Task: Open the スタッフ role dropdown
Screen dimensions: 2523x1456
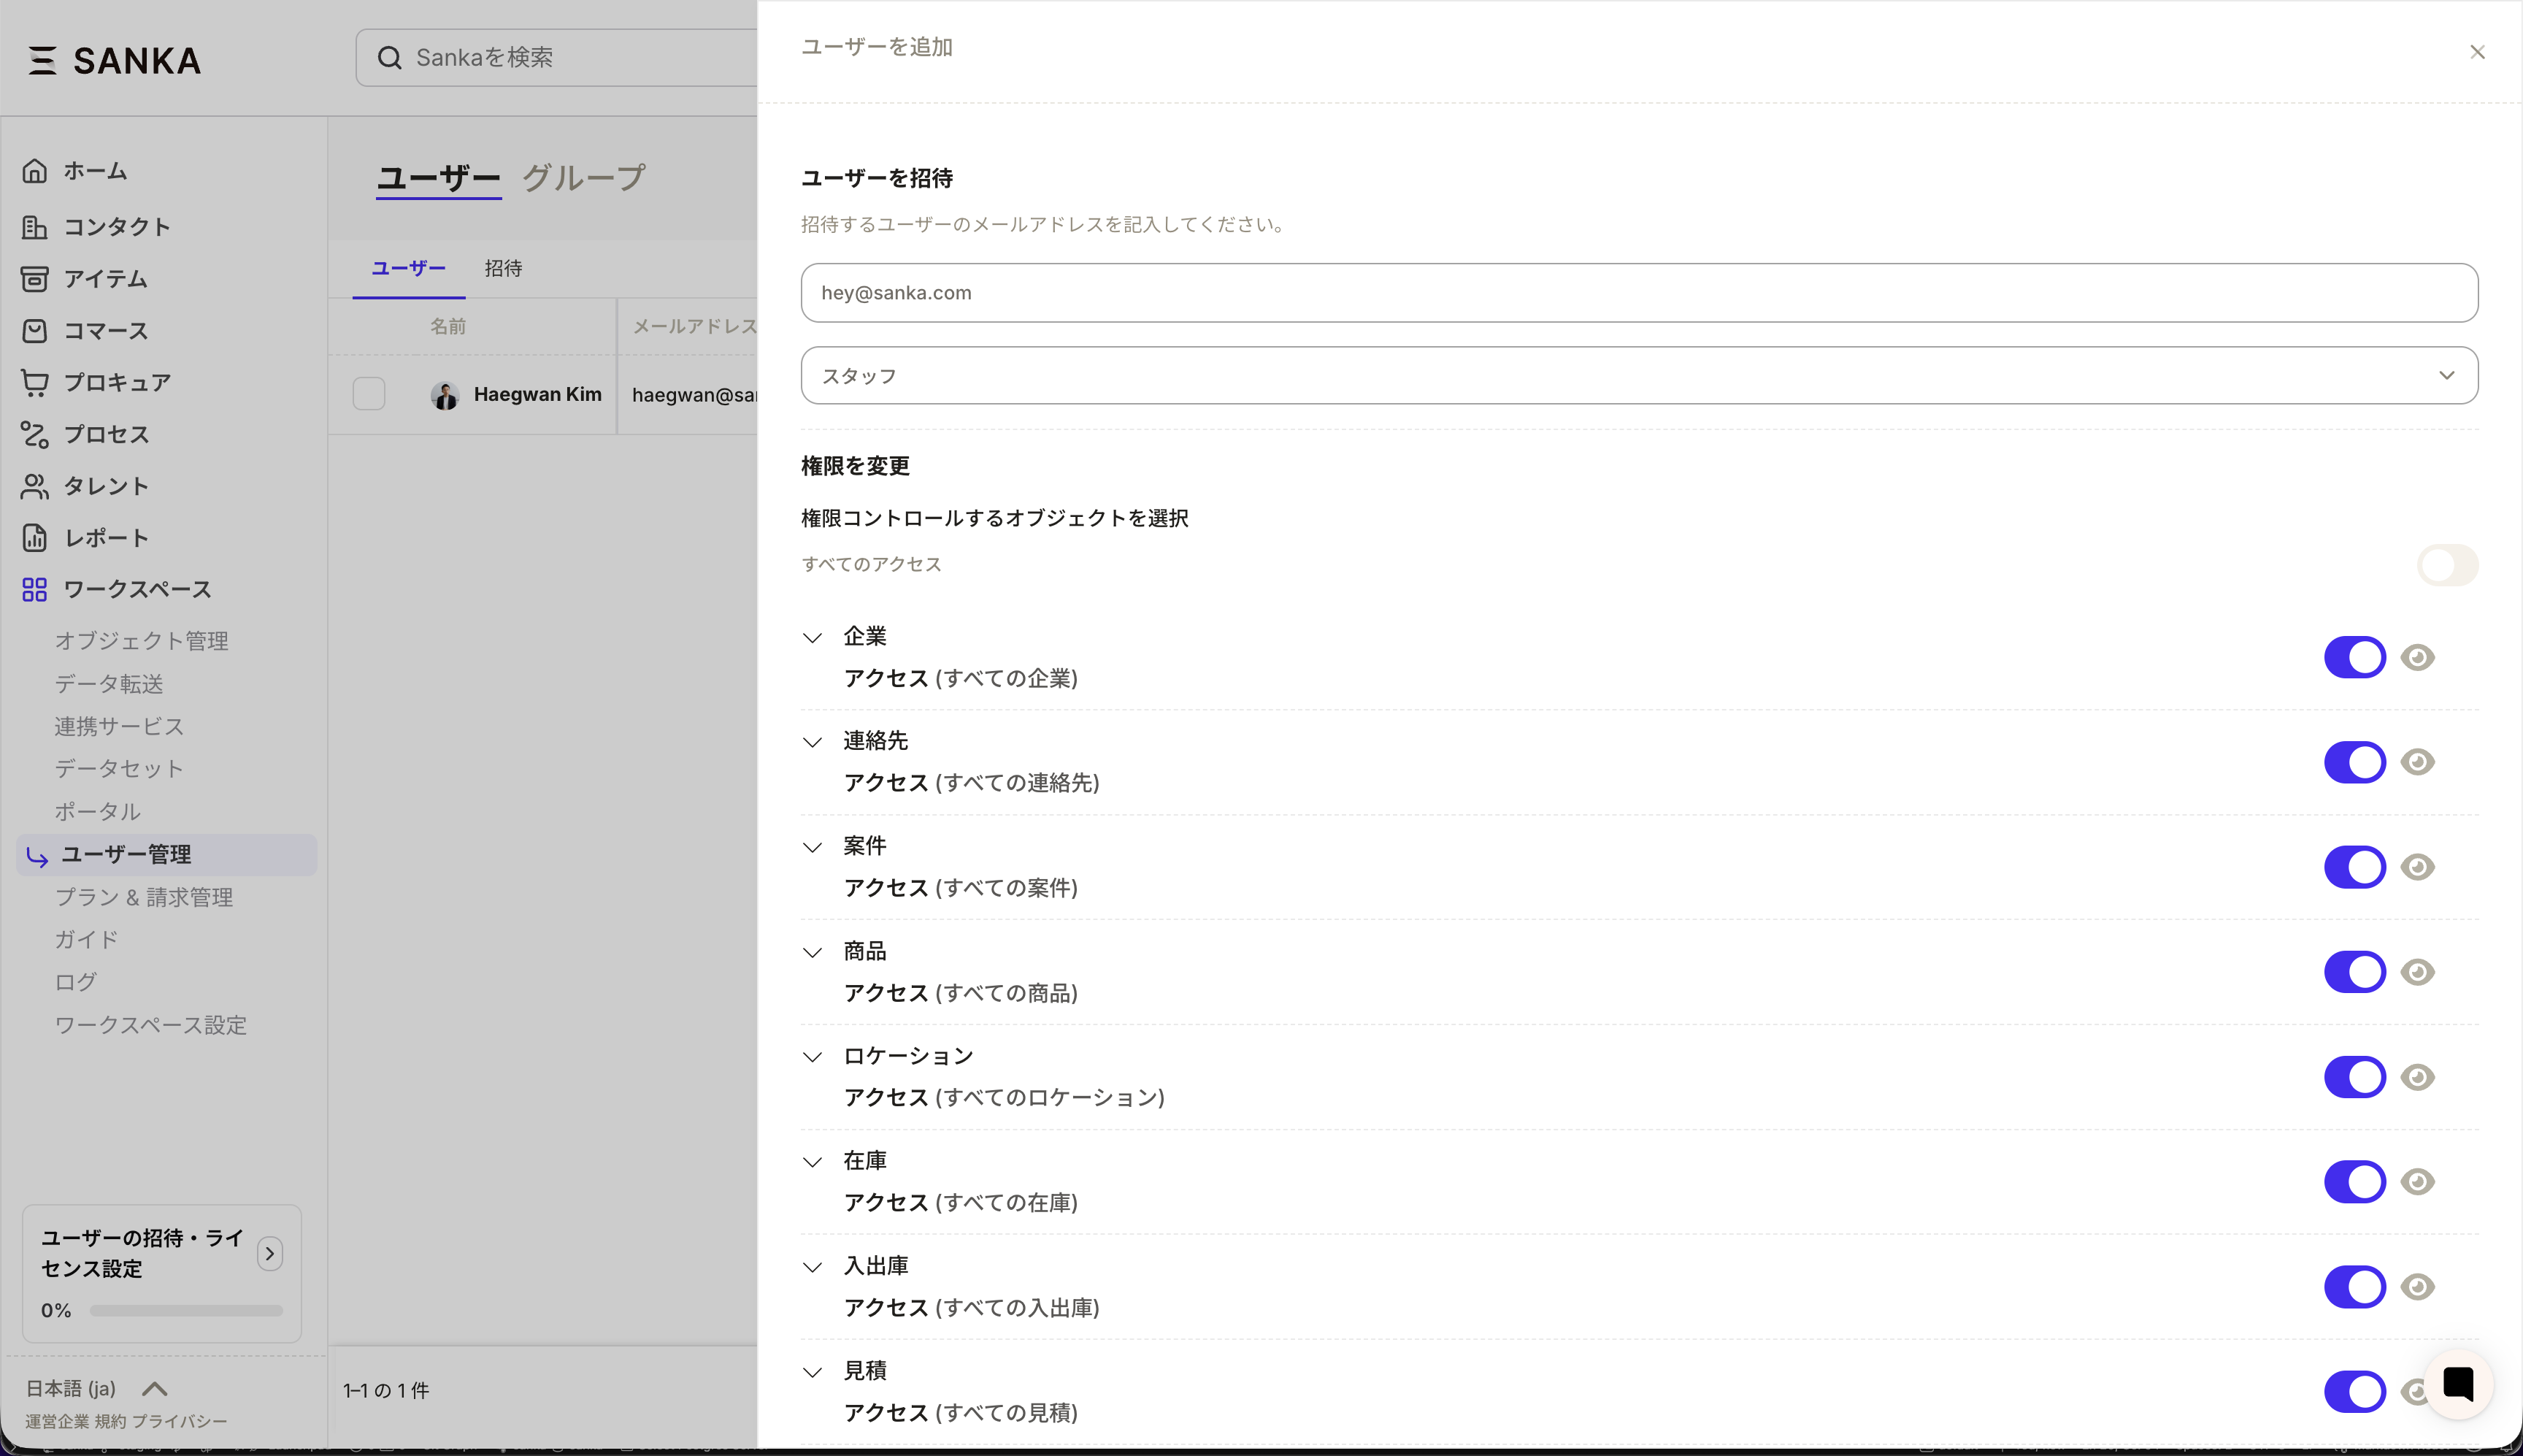Action: coord(1638,376)
